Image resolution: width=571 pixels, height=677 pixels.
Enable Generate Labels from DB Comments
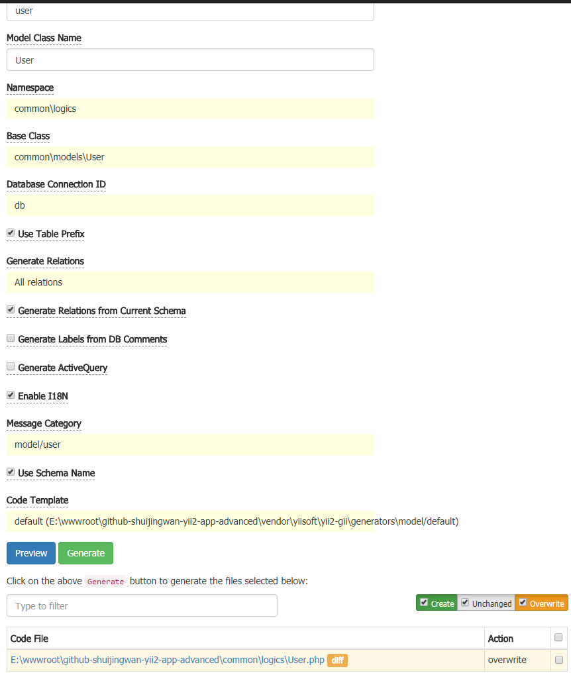point(11,338)
